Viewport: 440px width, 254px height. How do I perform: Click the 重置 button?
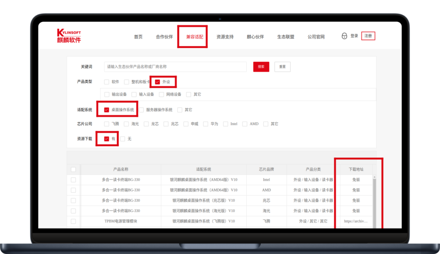click(282, 67)
